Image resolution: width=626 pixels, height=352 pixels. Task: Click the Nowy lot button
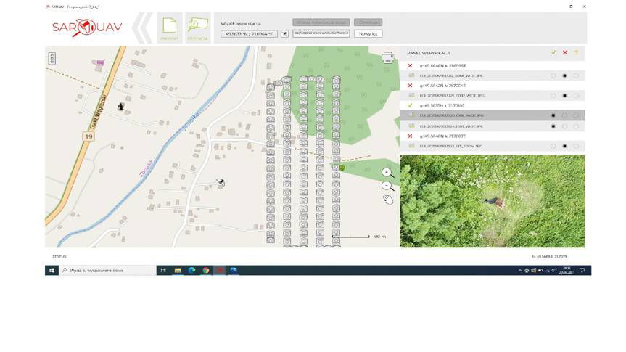[x=368, y=33]
